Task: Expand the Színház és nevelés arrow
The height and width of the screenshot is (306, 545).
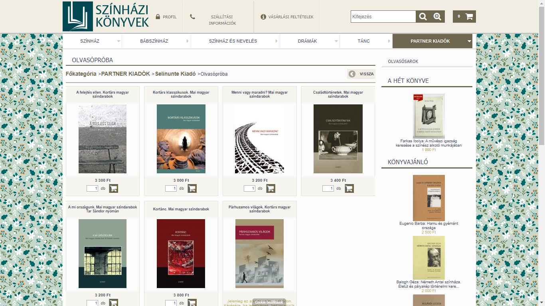Action: [x=276, y=41]
